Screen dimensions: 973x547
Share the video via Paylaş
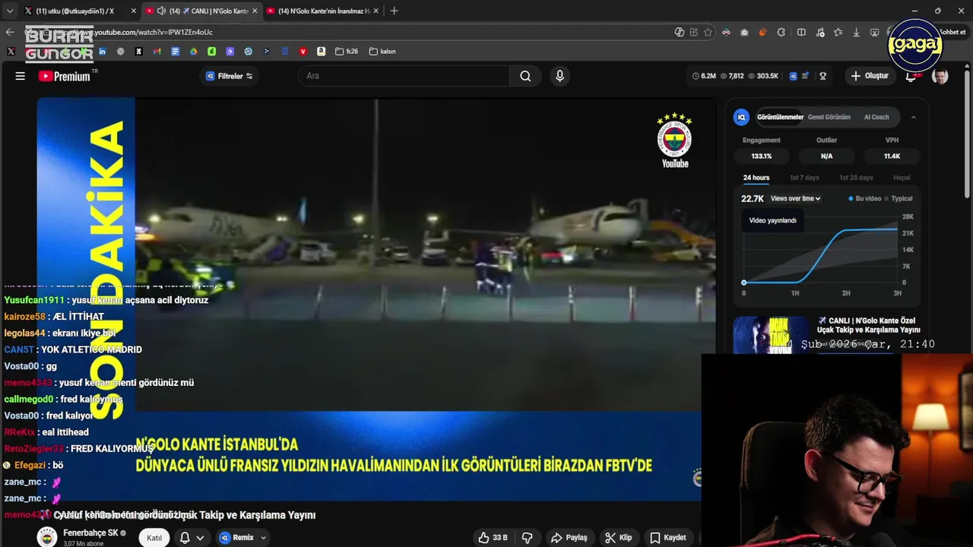tap(569, 538)
